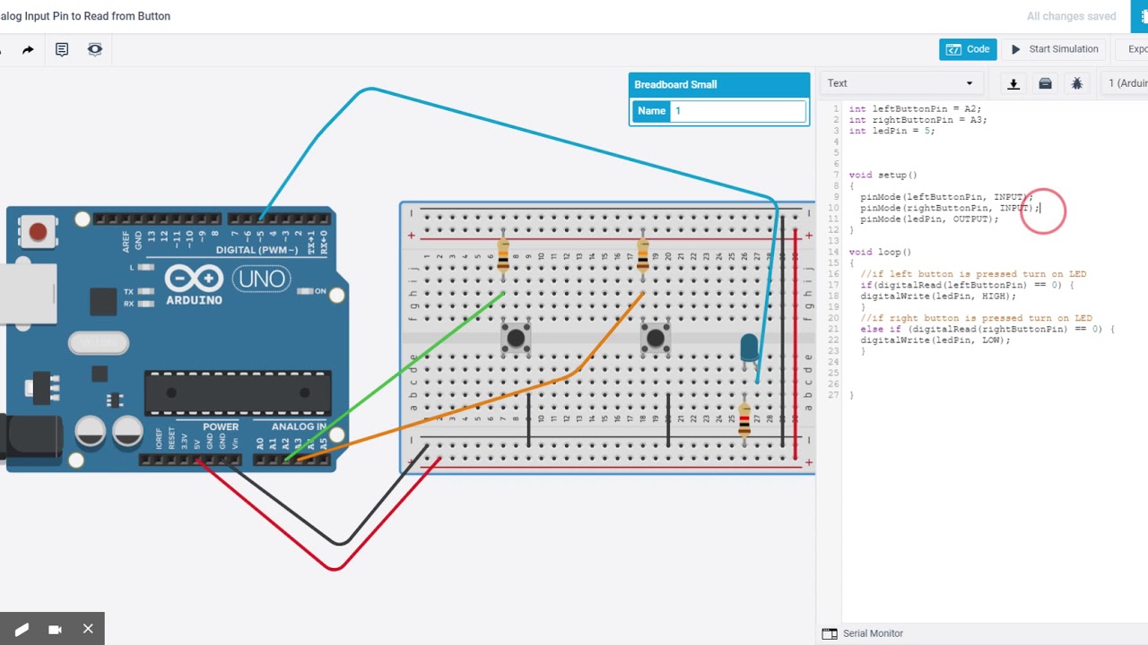This screenshot has height=645, width=1148.
Task: Click 'void setup()' in the code
Action: (x=883, y=175)
